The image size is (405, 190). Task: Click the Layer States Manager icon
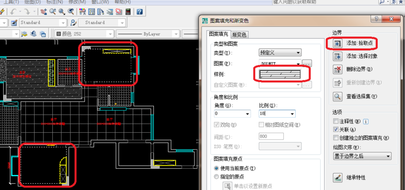pos(42,34)
